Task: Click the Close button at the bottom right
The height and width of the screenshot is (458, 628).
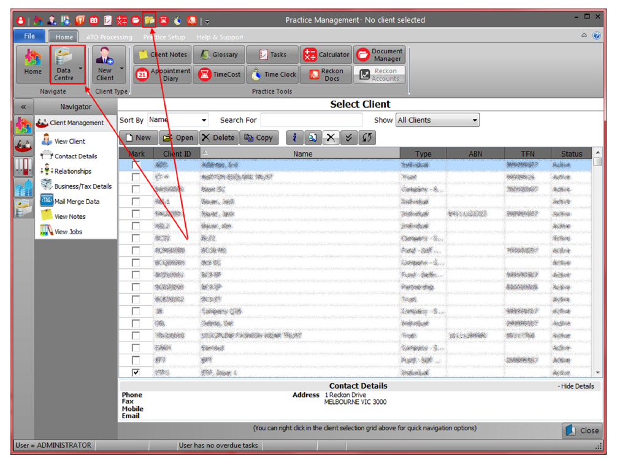Action: 583,431
